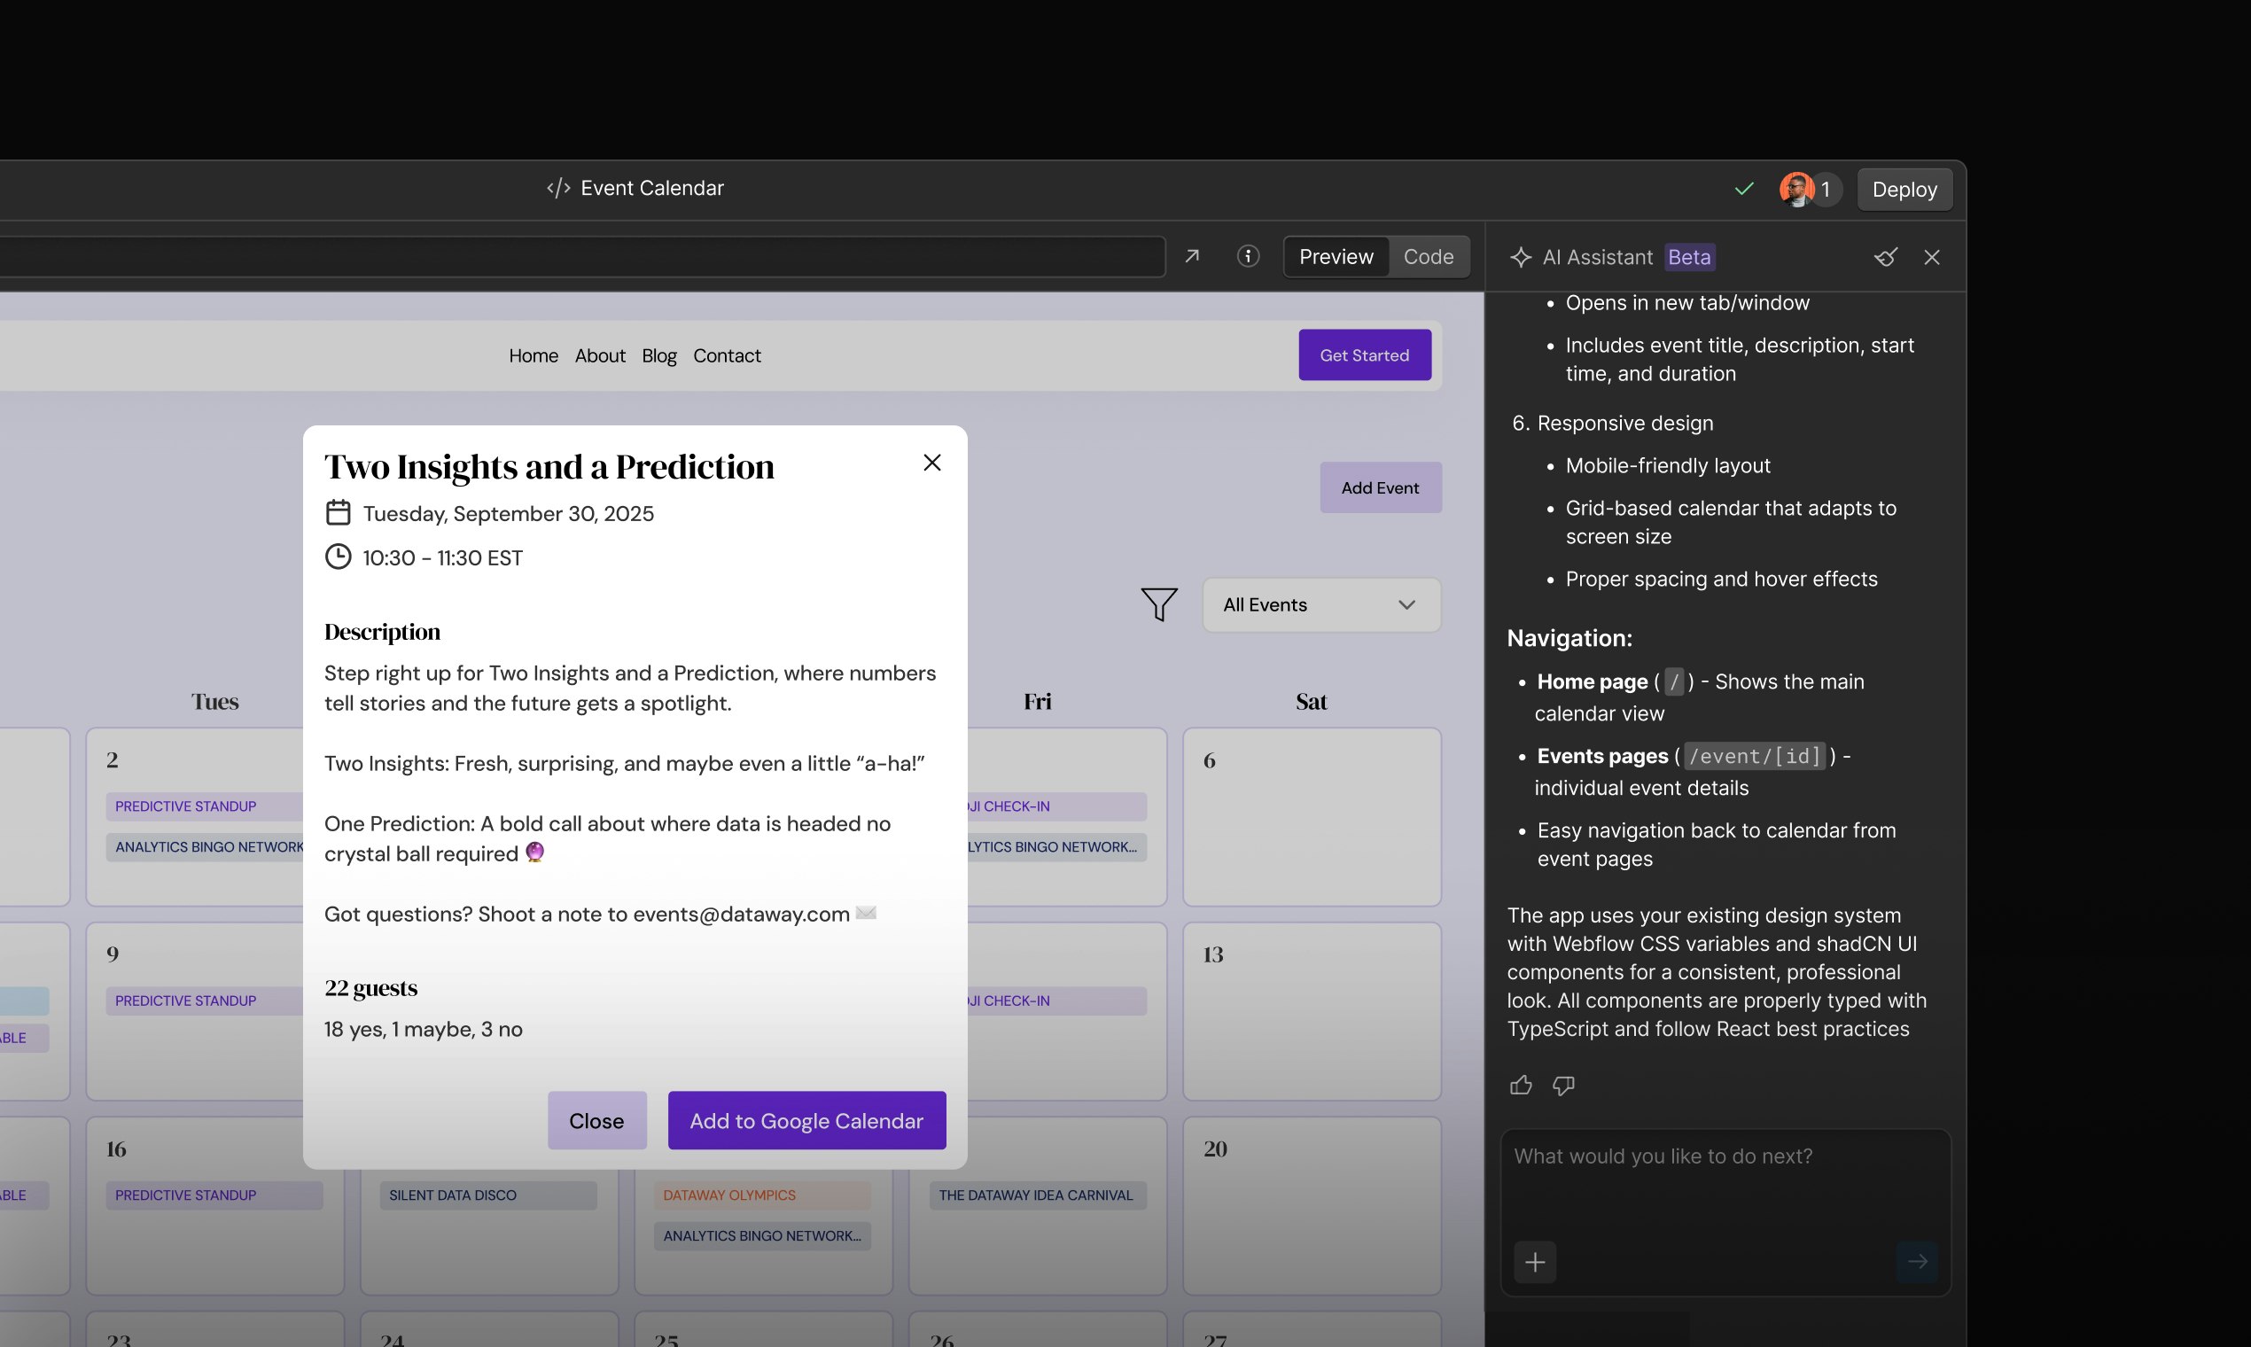Open preview in new tab using arrow icon
Viewport: 2251px width, 1347px height.
point(1193,256)
